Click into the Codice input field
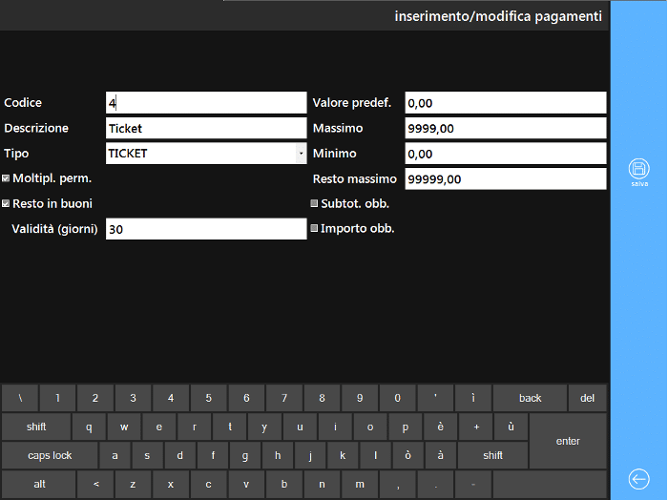The height and width of the screenshot is (500, 668). pos(206,103)
